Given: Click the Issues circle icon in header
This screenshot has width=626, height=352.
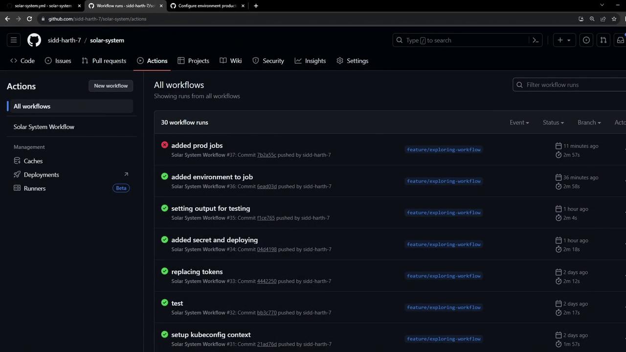Looking at the screenshot, I should pos(586,40).
